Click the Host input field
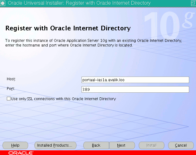The height and width of the screenshot is (155, 196). [x=135, y=80]
